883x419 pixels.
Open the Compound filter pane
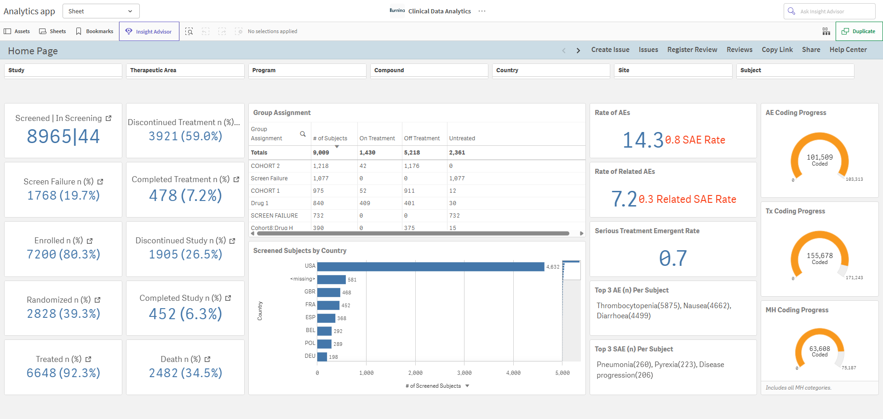click(x=429, y=70)
